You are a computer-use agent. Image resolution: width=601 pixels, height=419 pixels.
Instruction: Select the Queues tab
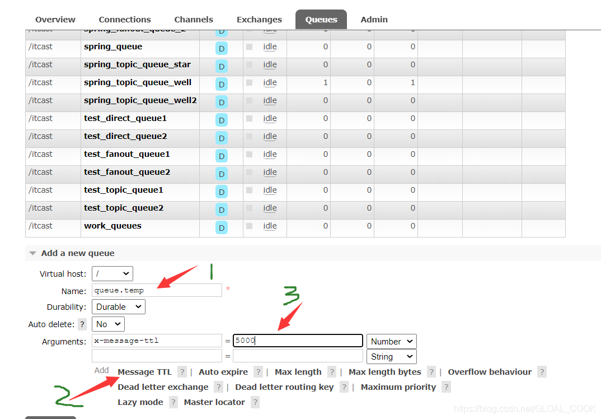[x=321, y=20]
